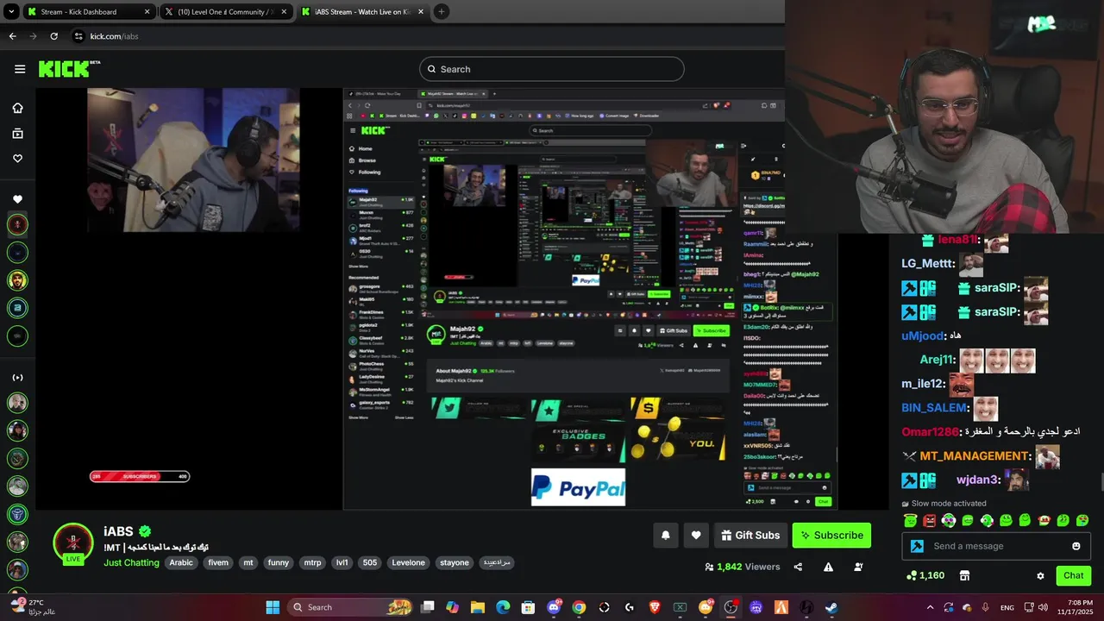This screenshot has height=621, width=1104.
Task: Open the Browse icon in Kick sidebar
Action: pyautogui.click(x=17, y=134)
